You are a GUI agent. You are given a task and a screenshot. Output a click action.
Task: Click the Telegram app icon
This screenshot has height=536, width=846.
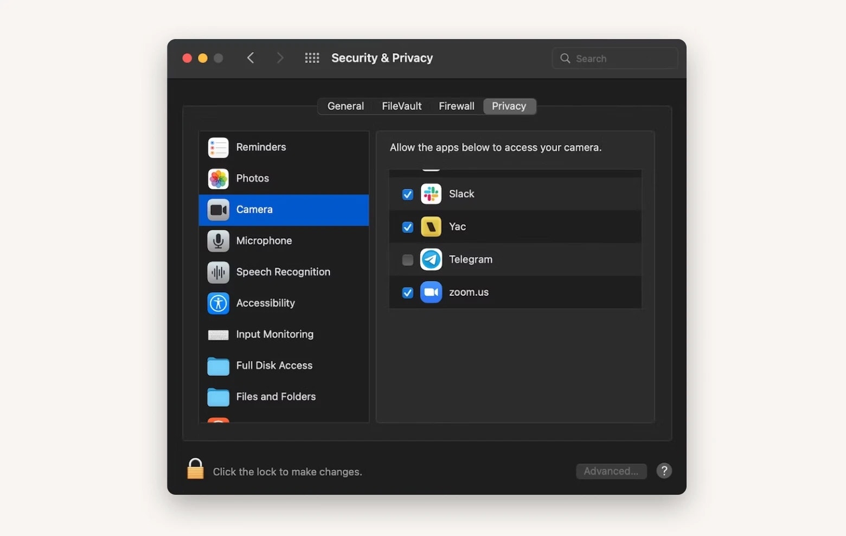(x=431, y=259)
